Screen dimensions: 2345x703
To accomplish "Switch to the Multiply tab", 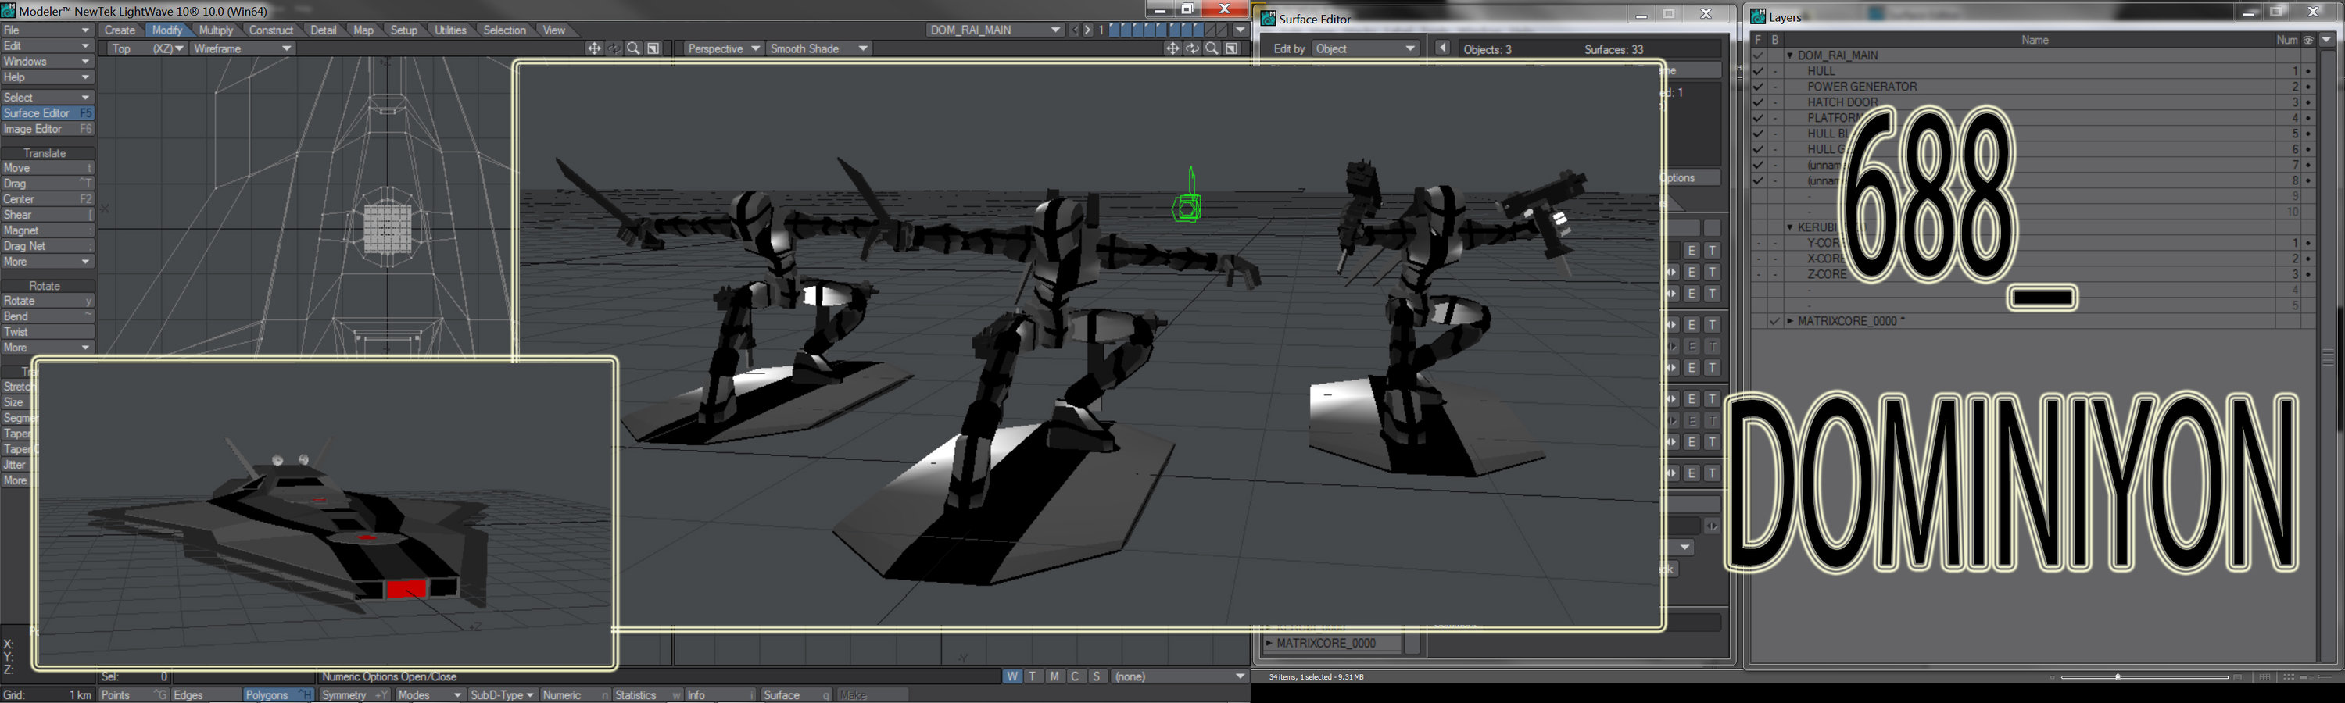I will (x=217, y=30).
